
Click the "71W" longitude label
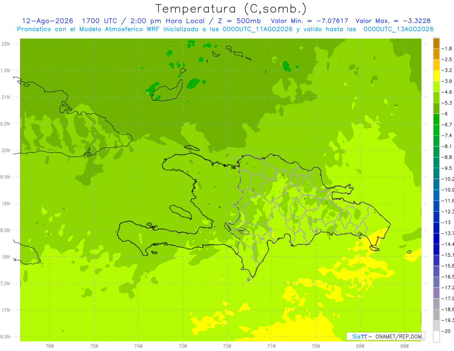[271, 346]
